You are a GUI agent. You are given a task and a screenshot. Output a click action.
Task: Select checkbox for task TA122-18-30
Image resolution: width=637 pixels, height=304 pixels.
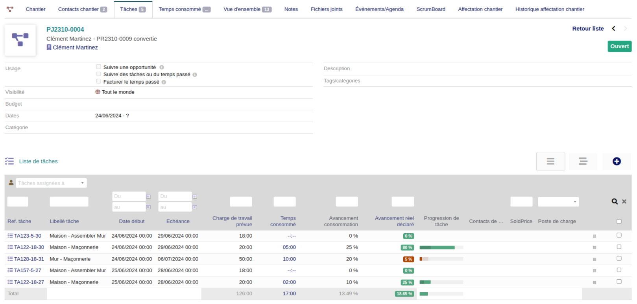pos(619,247)
